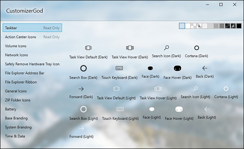Select the Task View Default (Light) icon
This screenshot has width=244, height=149.
[x=116, y=89]
